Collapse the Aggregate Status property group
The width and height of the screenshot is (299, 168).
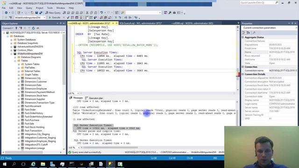pos(243,37)
